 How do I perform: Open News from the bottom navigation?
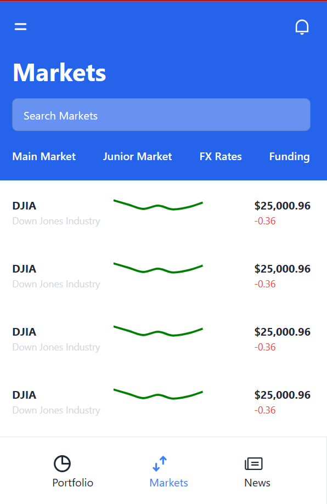[x=257, y=483]
